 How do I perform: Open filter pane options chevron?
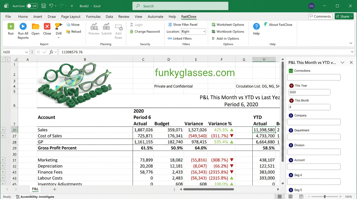tap(342, 62)
